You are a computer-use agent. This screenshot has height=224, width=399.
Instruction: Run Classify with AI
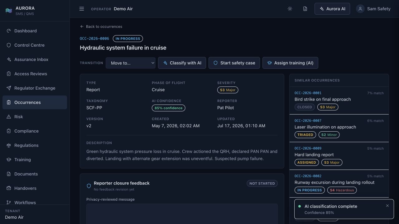point(182,63)
